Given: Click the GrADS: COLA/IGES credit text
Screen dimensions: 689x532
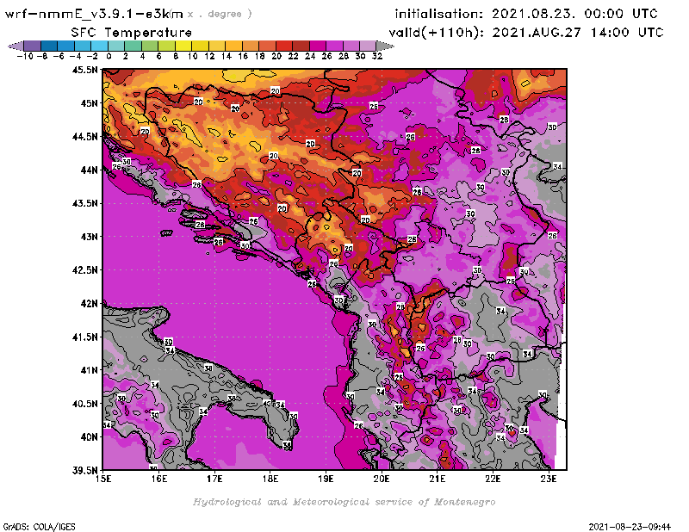Looking at the screenshot, I should click(39, 527).
